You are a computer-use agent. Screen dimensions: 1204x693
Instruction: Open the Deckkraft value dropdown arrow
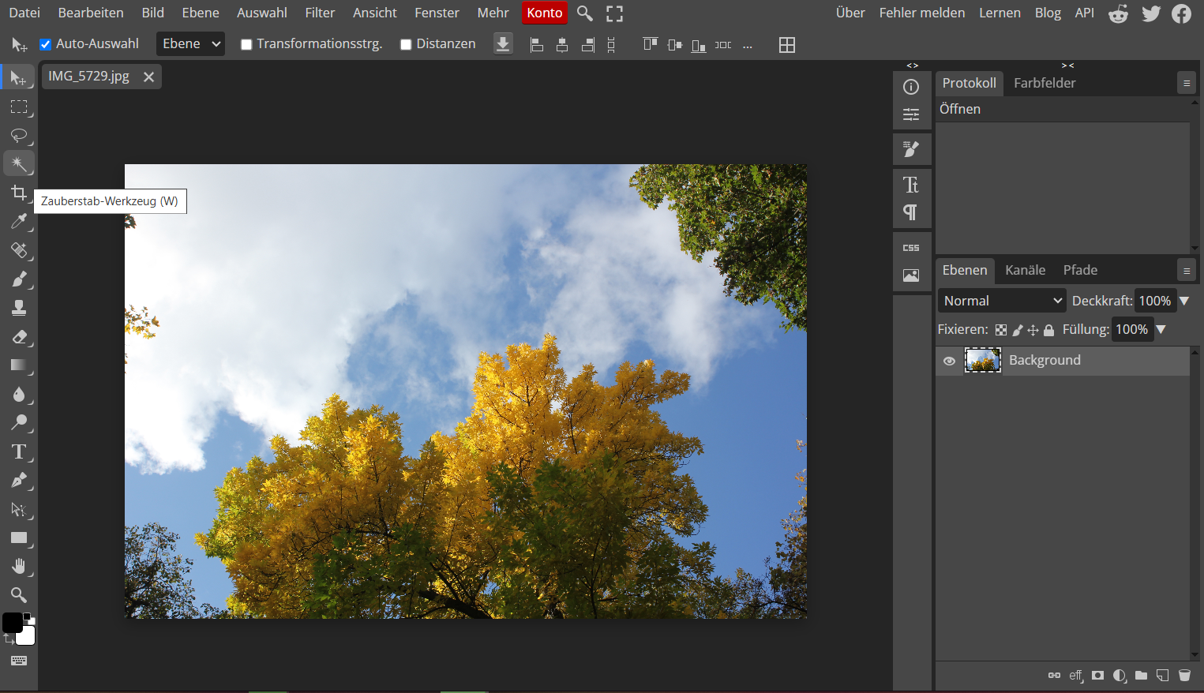[x=1183, y=300]
